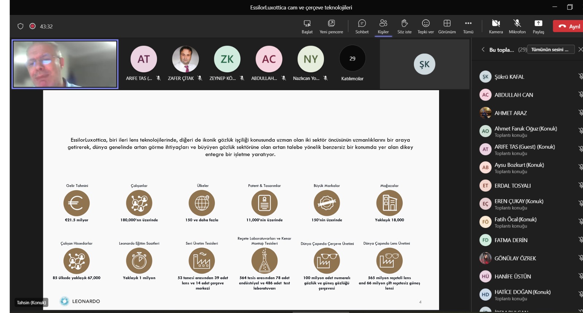Click ZAFER ÇITAK stage mic icon
The height and width of the screenshot is (313, 583).
[200, 78]
